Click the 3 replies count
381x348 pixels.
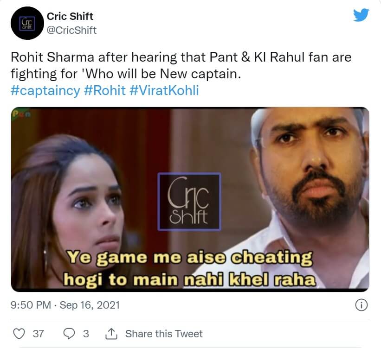[86, 334]
